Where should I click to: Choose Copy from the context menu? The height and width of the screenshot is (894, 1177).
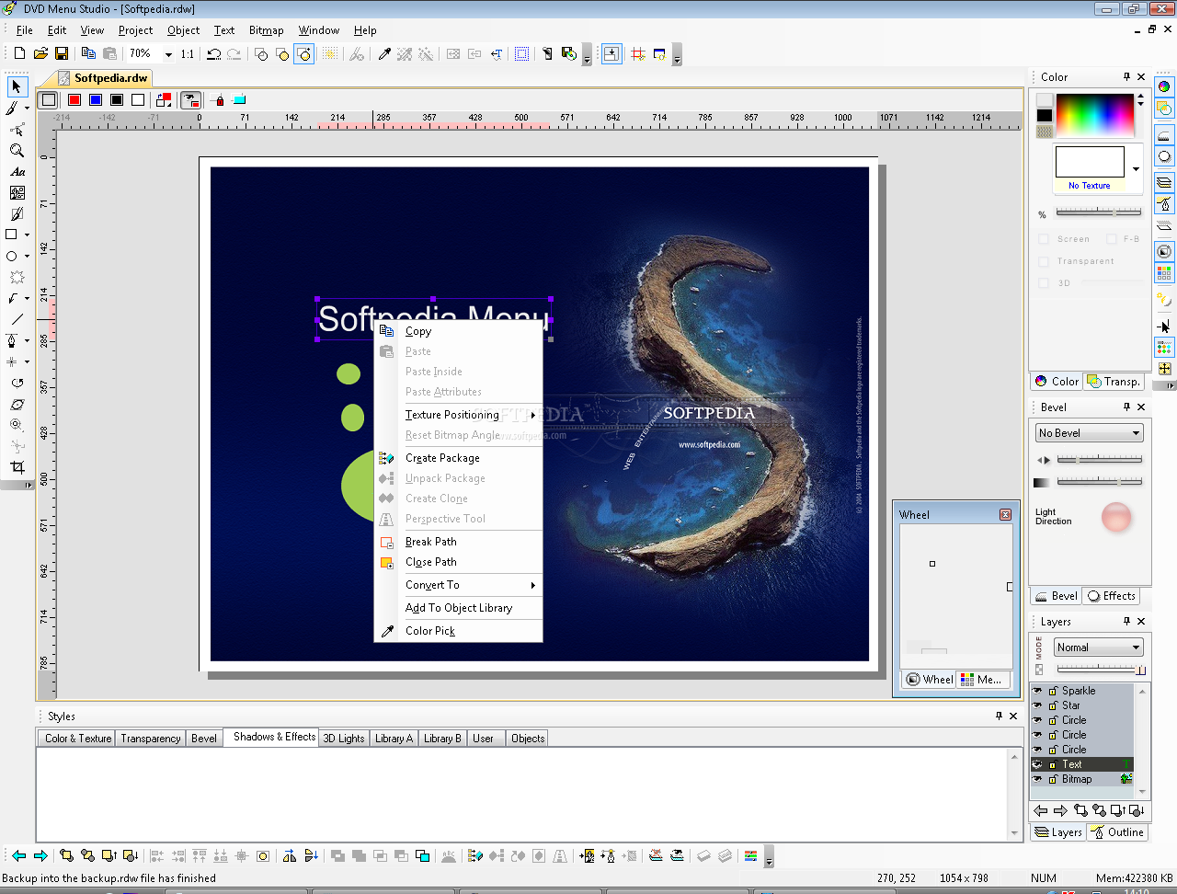coord(459,331)
